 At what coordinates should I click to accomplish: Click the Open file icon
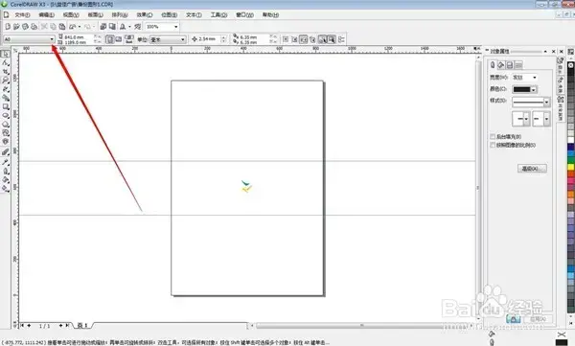point(16,27)
